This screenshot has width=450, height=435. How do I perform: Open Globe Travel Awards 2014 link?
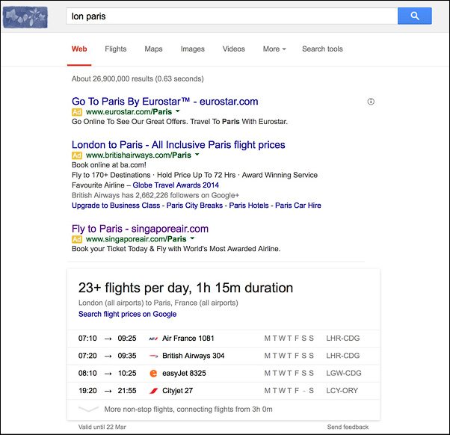[x=176, y=185]
